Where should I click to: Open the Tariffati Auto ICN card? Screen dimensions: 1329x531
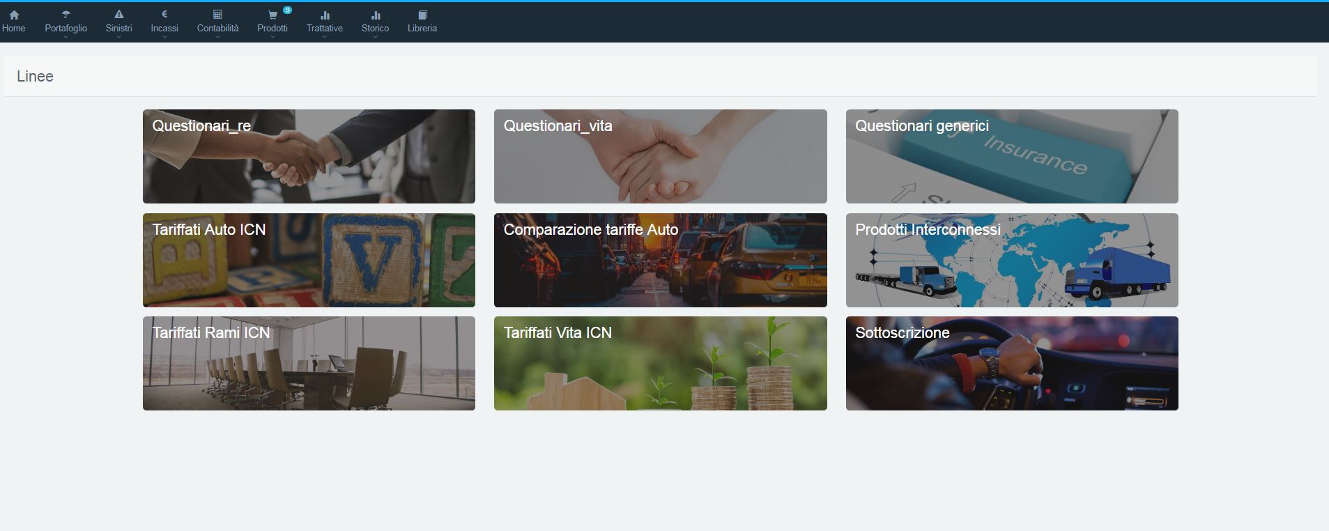[309, 260]
